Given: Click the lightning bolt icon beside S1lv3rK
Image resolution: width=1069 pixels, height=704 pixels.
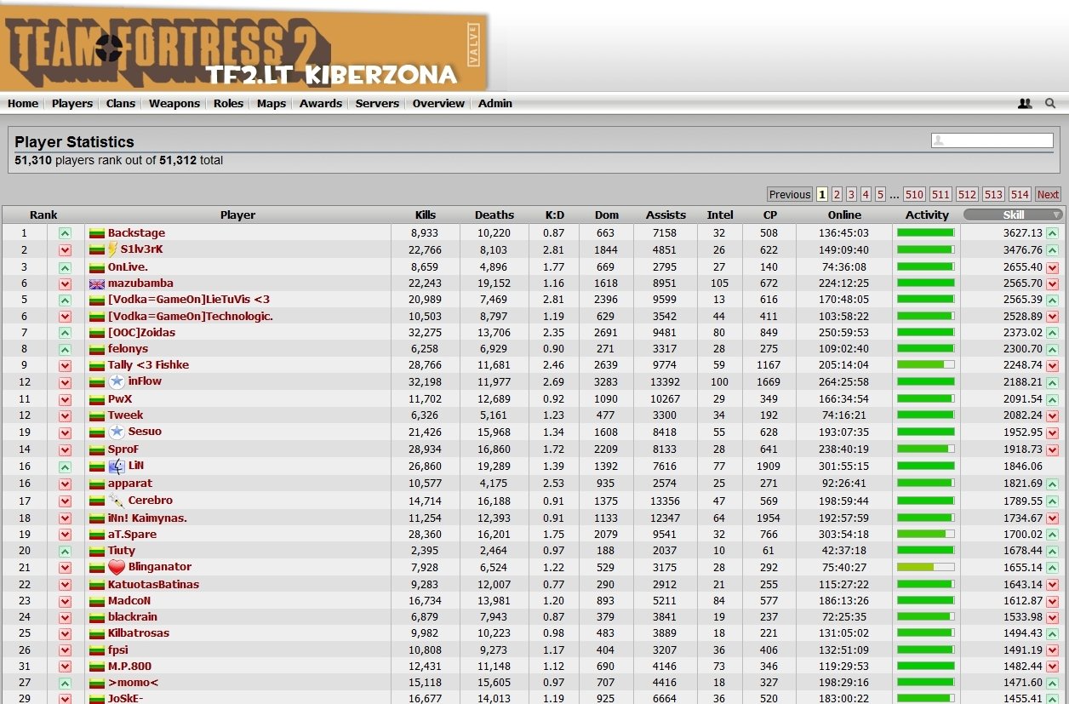Looking at the screenshot, I should point(112,249).
